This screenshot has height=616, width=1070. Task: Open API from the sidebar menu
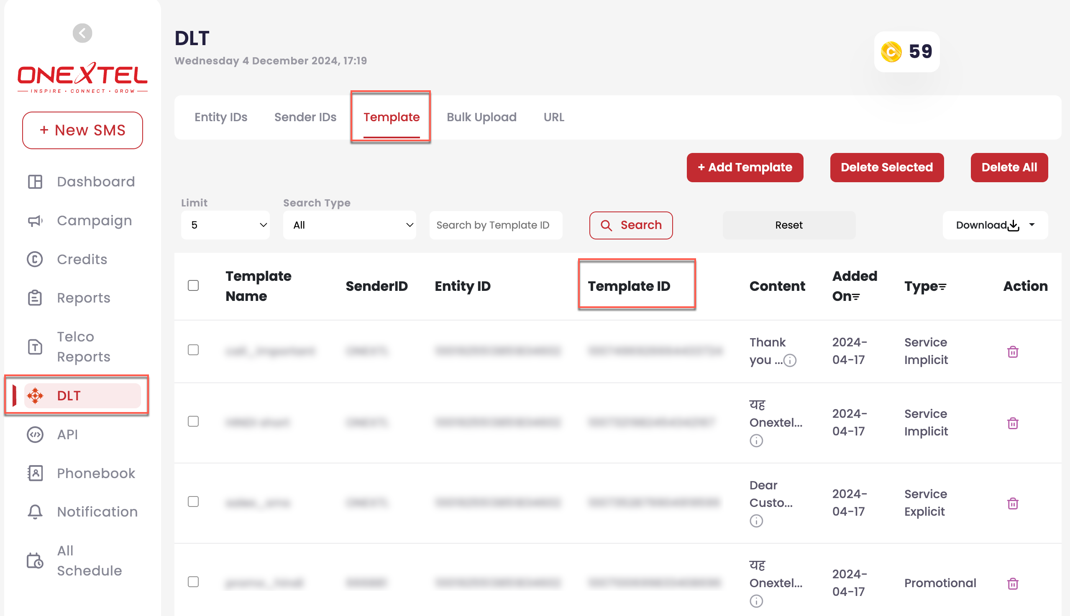[67, 435]
